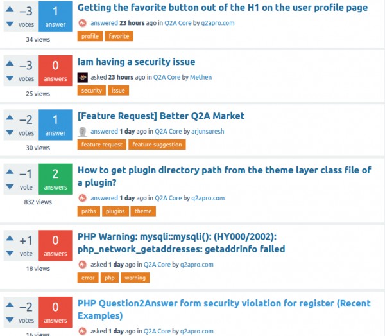Open the 'favorite' tag

pyautogui.click(x=119, y=37)
